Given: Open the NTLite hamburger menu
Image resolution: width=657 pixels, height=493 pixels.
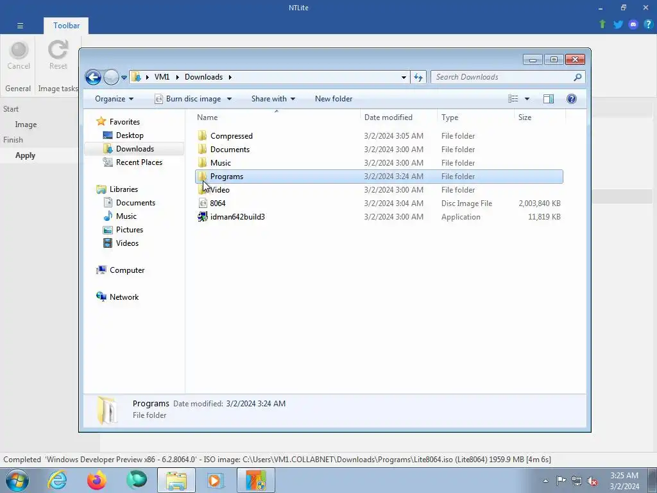Looking at the screenshot, I should coord(20,26).
